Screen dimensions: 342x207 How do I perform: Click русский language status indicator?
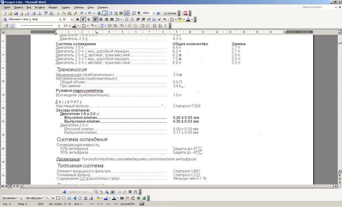pyautogui.click(x=128, y=204)
